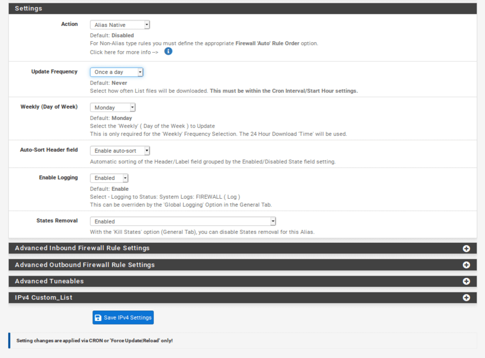Click the Global Logging override note text
The height and width of the screenshot is (358, 485).
(181, 205)
